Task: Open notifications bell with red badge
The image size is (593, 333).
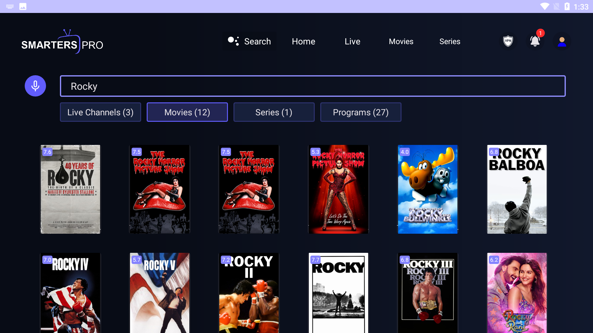Action: point(535,41)
